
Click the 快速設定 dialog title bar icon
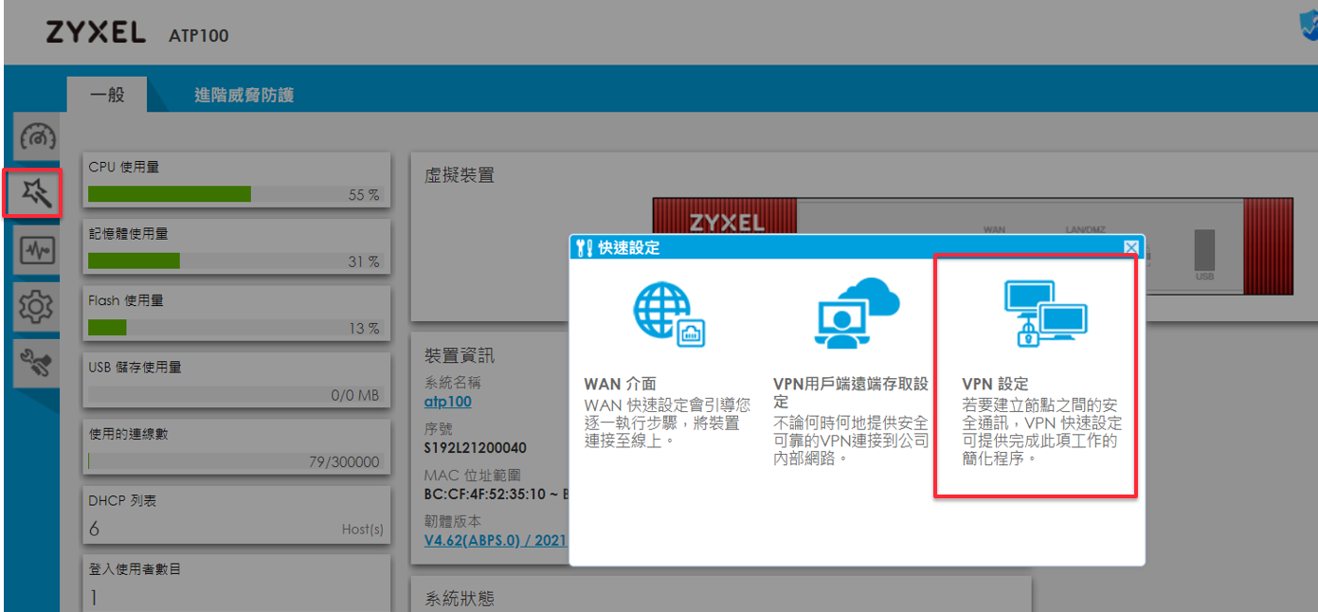point(584,248)
